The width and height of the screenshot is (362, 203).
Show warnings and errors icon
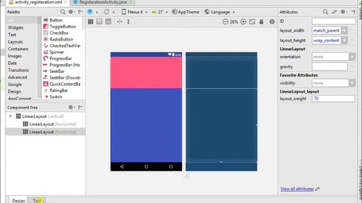pos(272,21)
